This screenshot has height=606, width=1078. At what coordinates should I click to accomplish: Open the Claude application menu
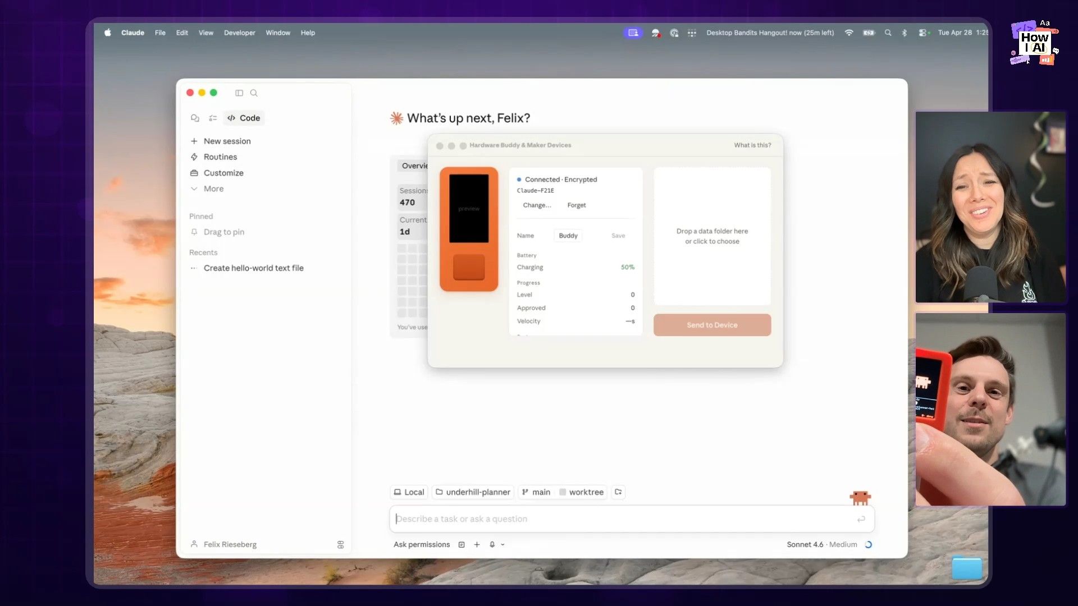133,33
